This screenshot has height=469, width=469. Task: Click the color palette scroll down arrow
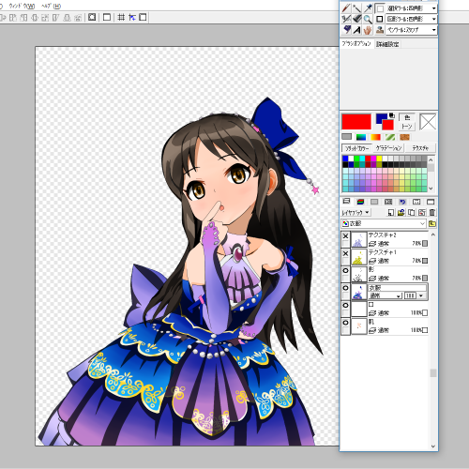tap(431, 189)
